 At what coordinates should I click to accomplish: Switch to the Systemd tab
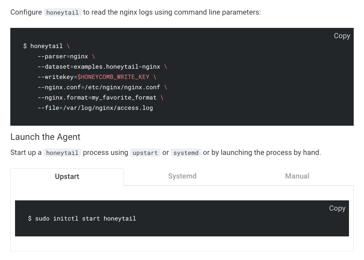tap(182, 176)
